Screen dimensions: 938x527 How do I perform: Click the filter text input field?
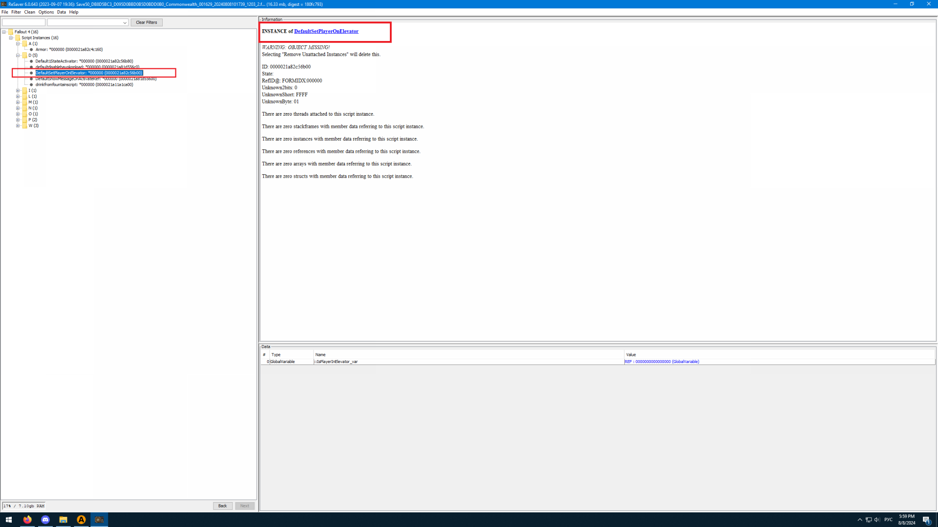pos(23,22)
